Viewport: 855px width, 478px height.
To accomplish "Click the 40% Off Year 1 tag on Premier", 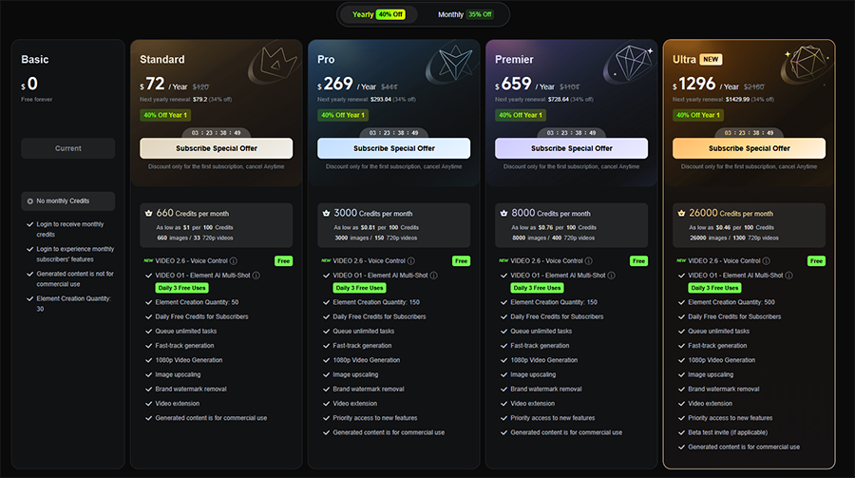I will (x=521, y=115).
